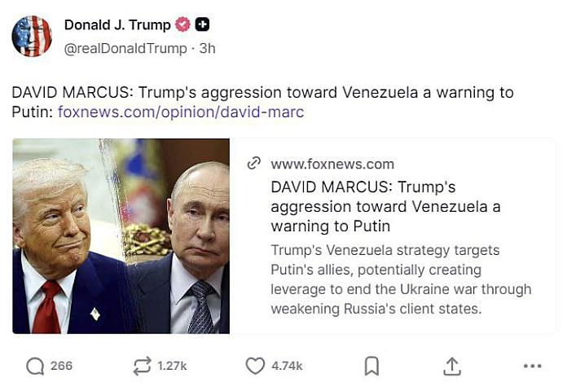Click the red verified badge
The image size is (567, 391).
[182, 24]
